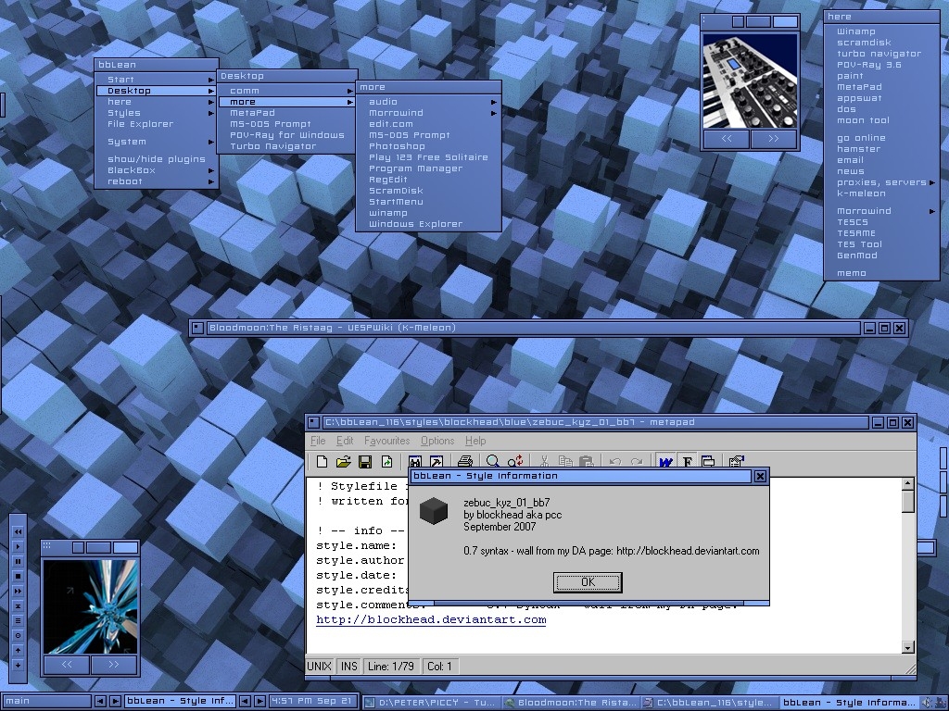Image resolution: width=949 pixels, height=711 pixels.
Task: Launch POV-Ray for Windows from Desktop menu
Action: (286, 135)
